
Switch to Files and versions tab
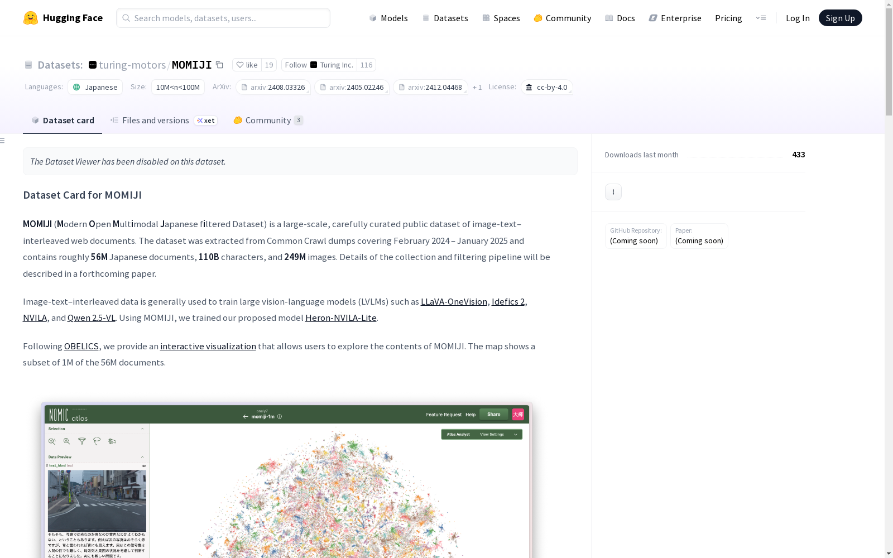coord(164,120)
